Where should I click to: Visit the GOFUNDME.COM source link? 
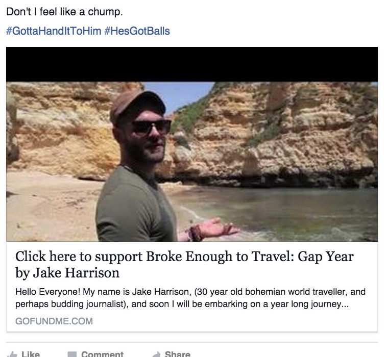(54, 321)
